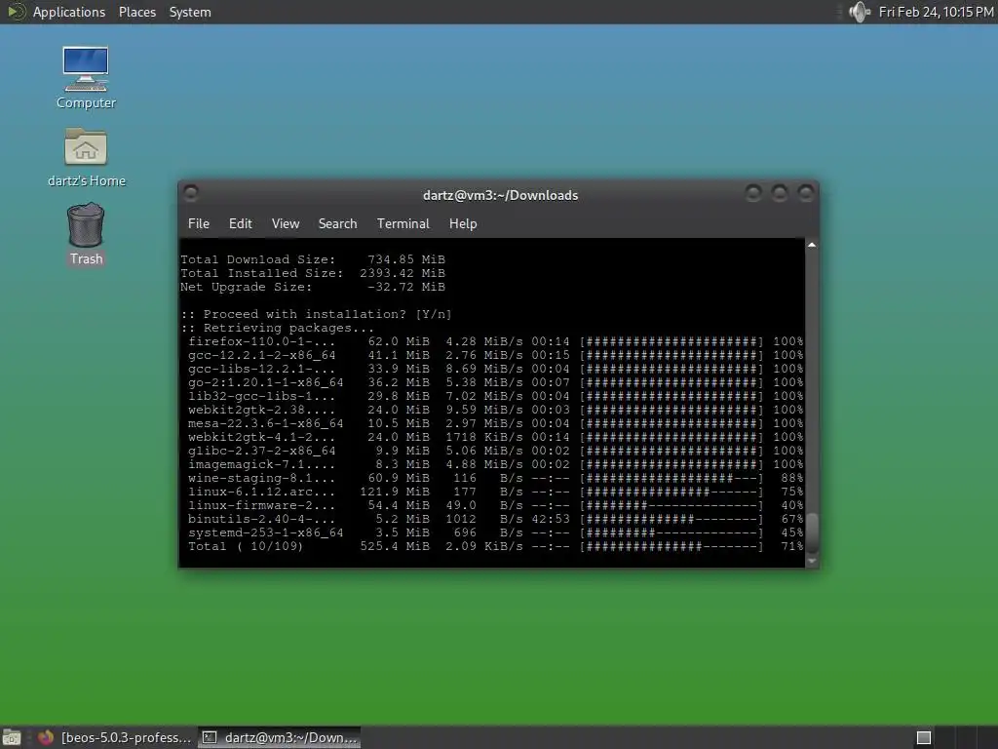Click the binutils-2.40-4 package line

495,519
